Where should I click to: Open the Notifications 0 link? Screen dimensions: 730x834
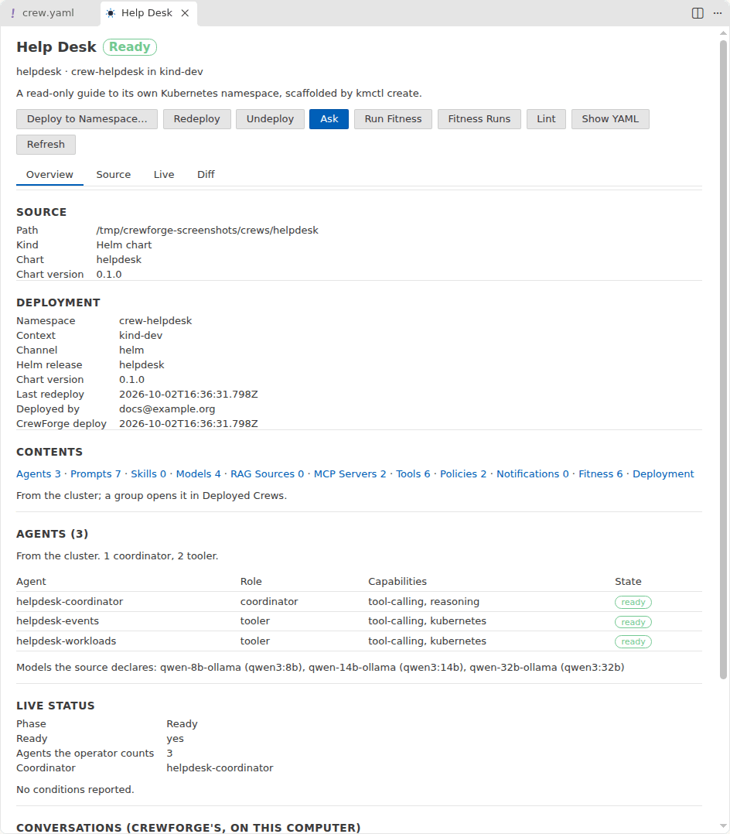532,474
